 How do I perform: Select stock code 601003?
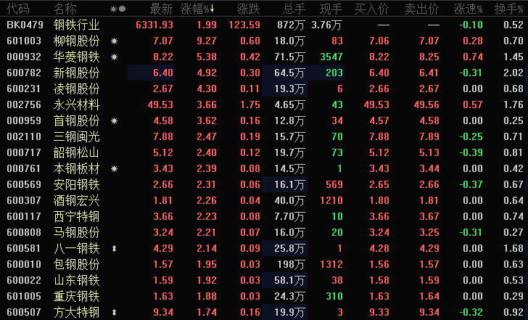pos(24,41)
